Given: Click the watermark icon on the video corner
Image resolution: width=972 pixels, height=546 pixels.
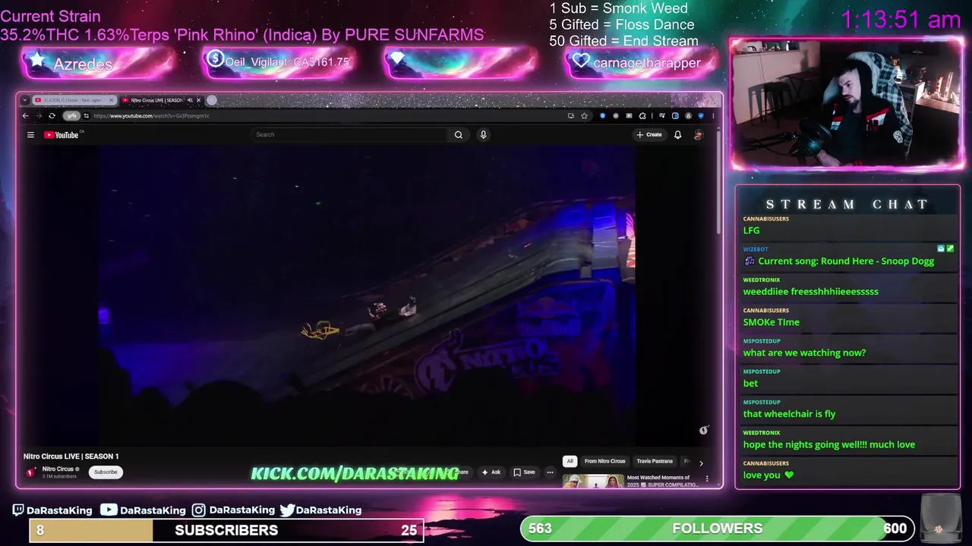Looking at the screenshot, I should point(704,430).
